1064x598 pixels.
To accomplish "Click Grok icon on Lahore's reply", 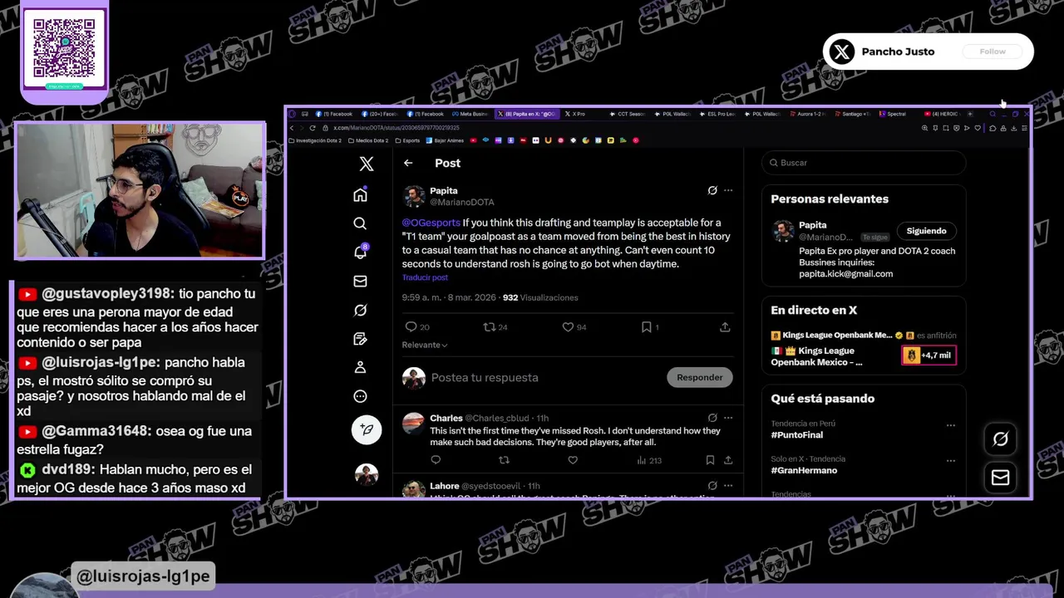I will pyautogui.click(x=712, y=486).
